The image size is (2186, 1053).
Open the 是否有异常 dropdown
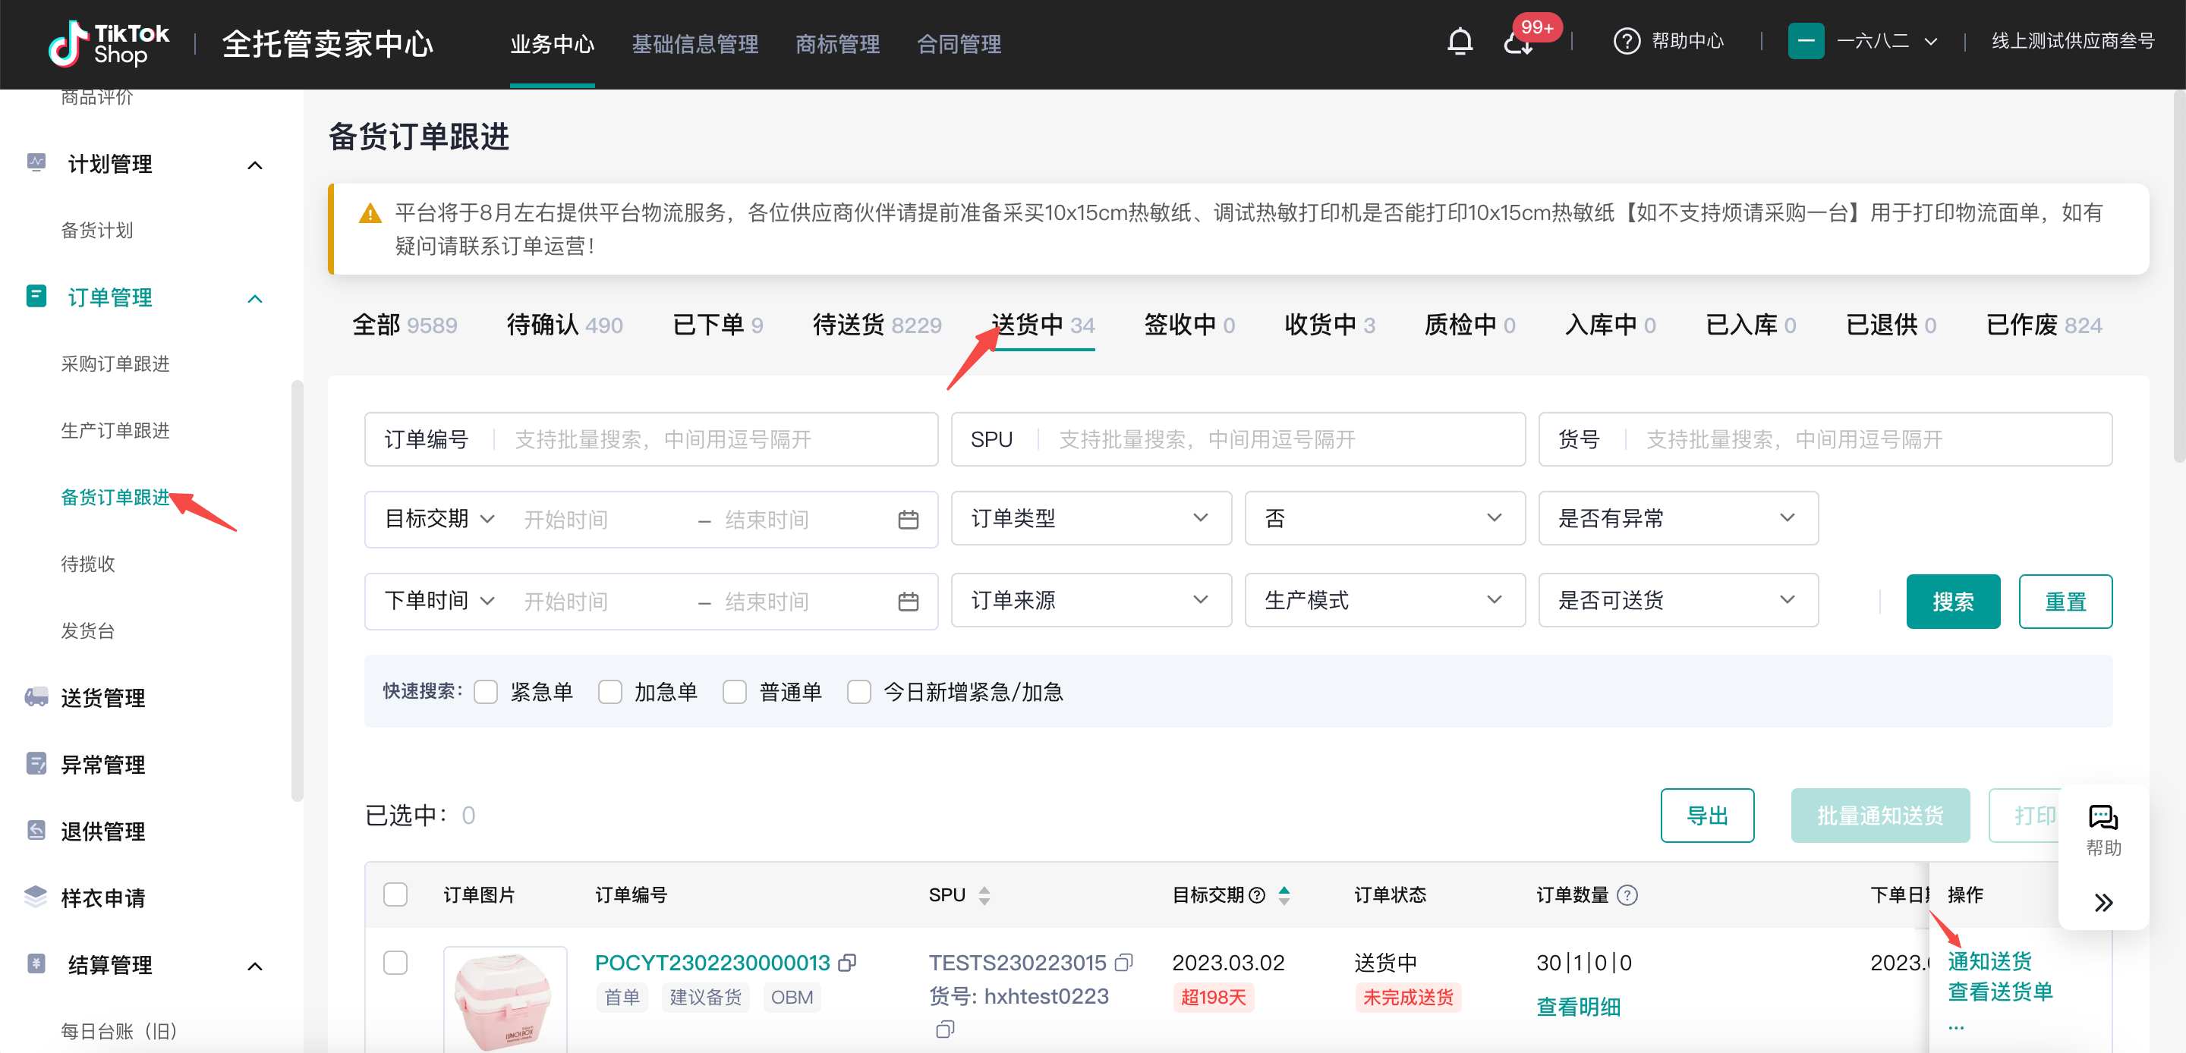pyautogui.click(x=1677, y=517)
